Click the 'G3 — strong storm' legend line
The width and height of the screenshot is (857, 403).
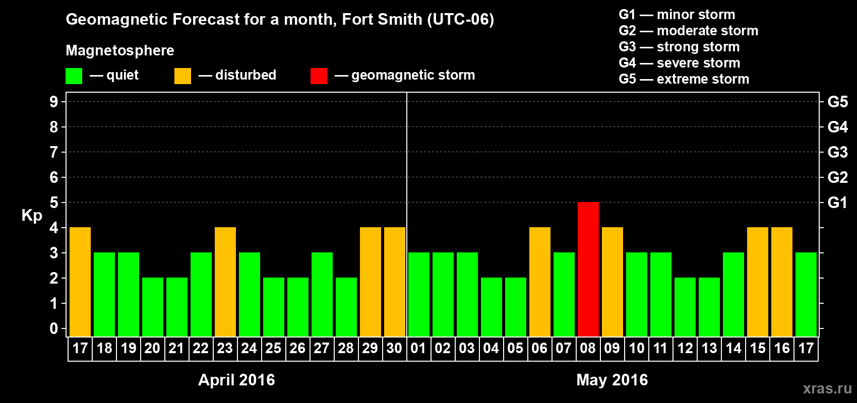[x=679, y=47]
